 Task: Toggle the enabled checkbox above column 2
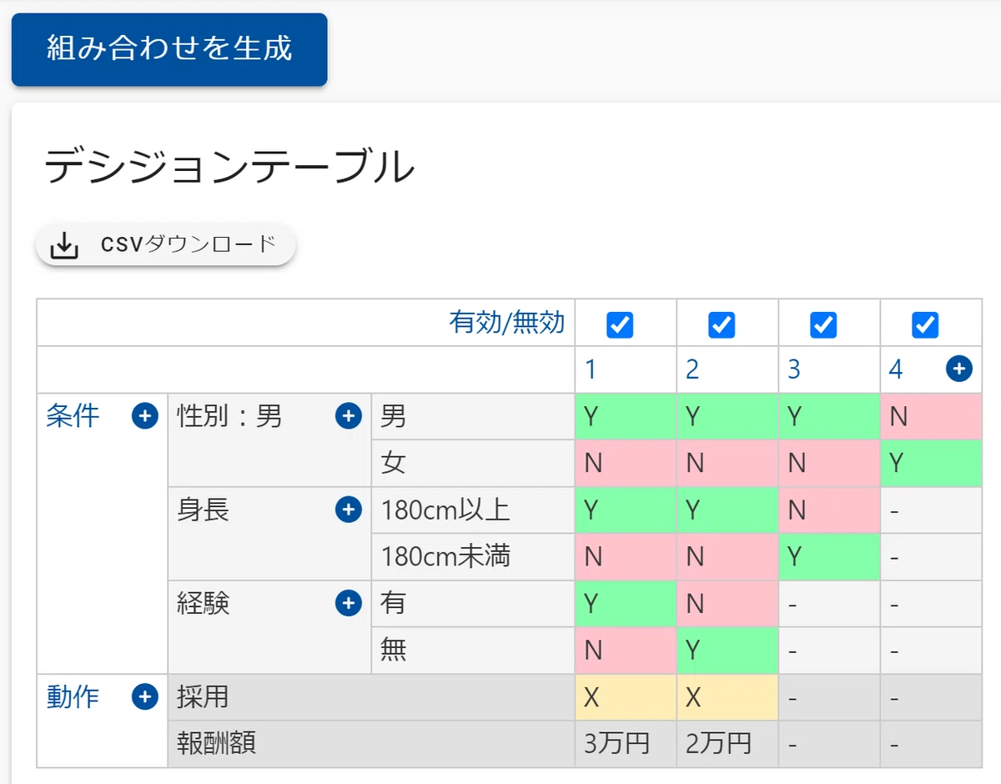coord(722,324)
